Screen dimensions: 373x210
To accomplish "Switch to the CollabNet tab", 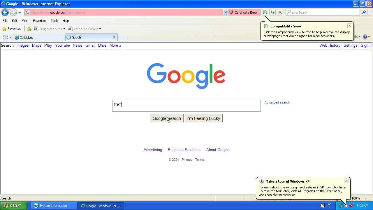I will (40, 37).
